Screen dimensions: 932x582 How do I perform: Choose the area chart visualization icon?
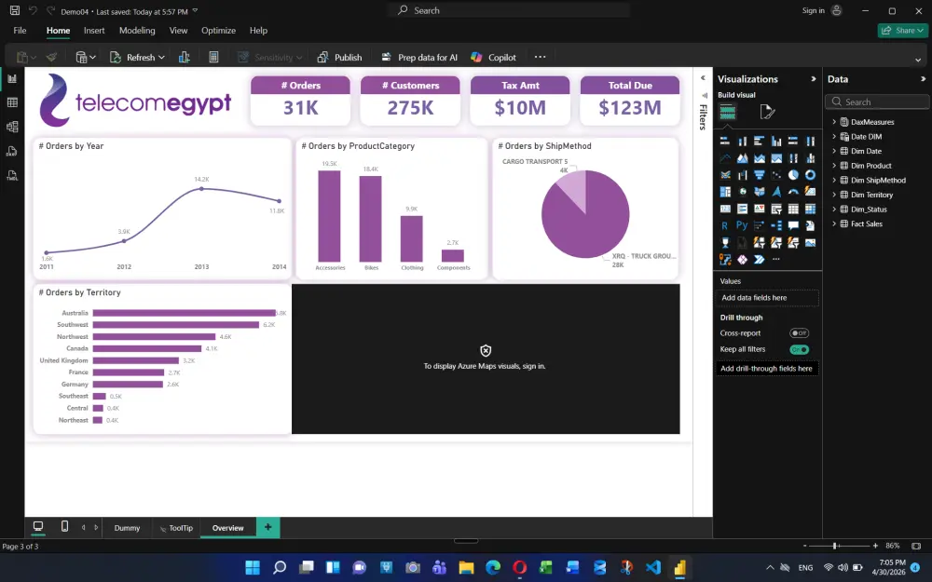(x=743, y=158)
